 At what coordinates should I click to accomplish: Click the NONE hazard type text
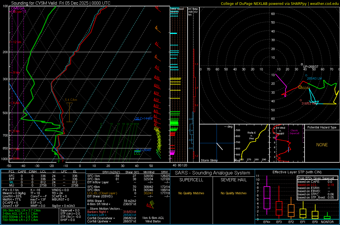tap(322, 145)
